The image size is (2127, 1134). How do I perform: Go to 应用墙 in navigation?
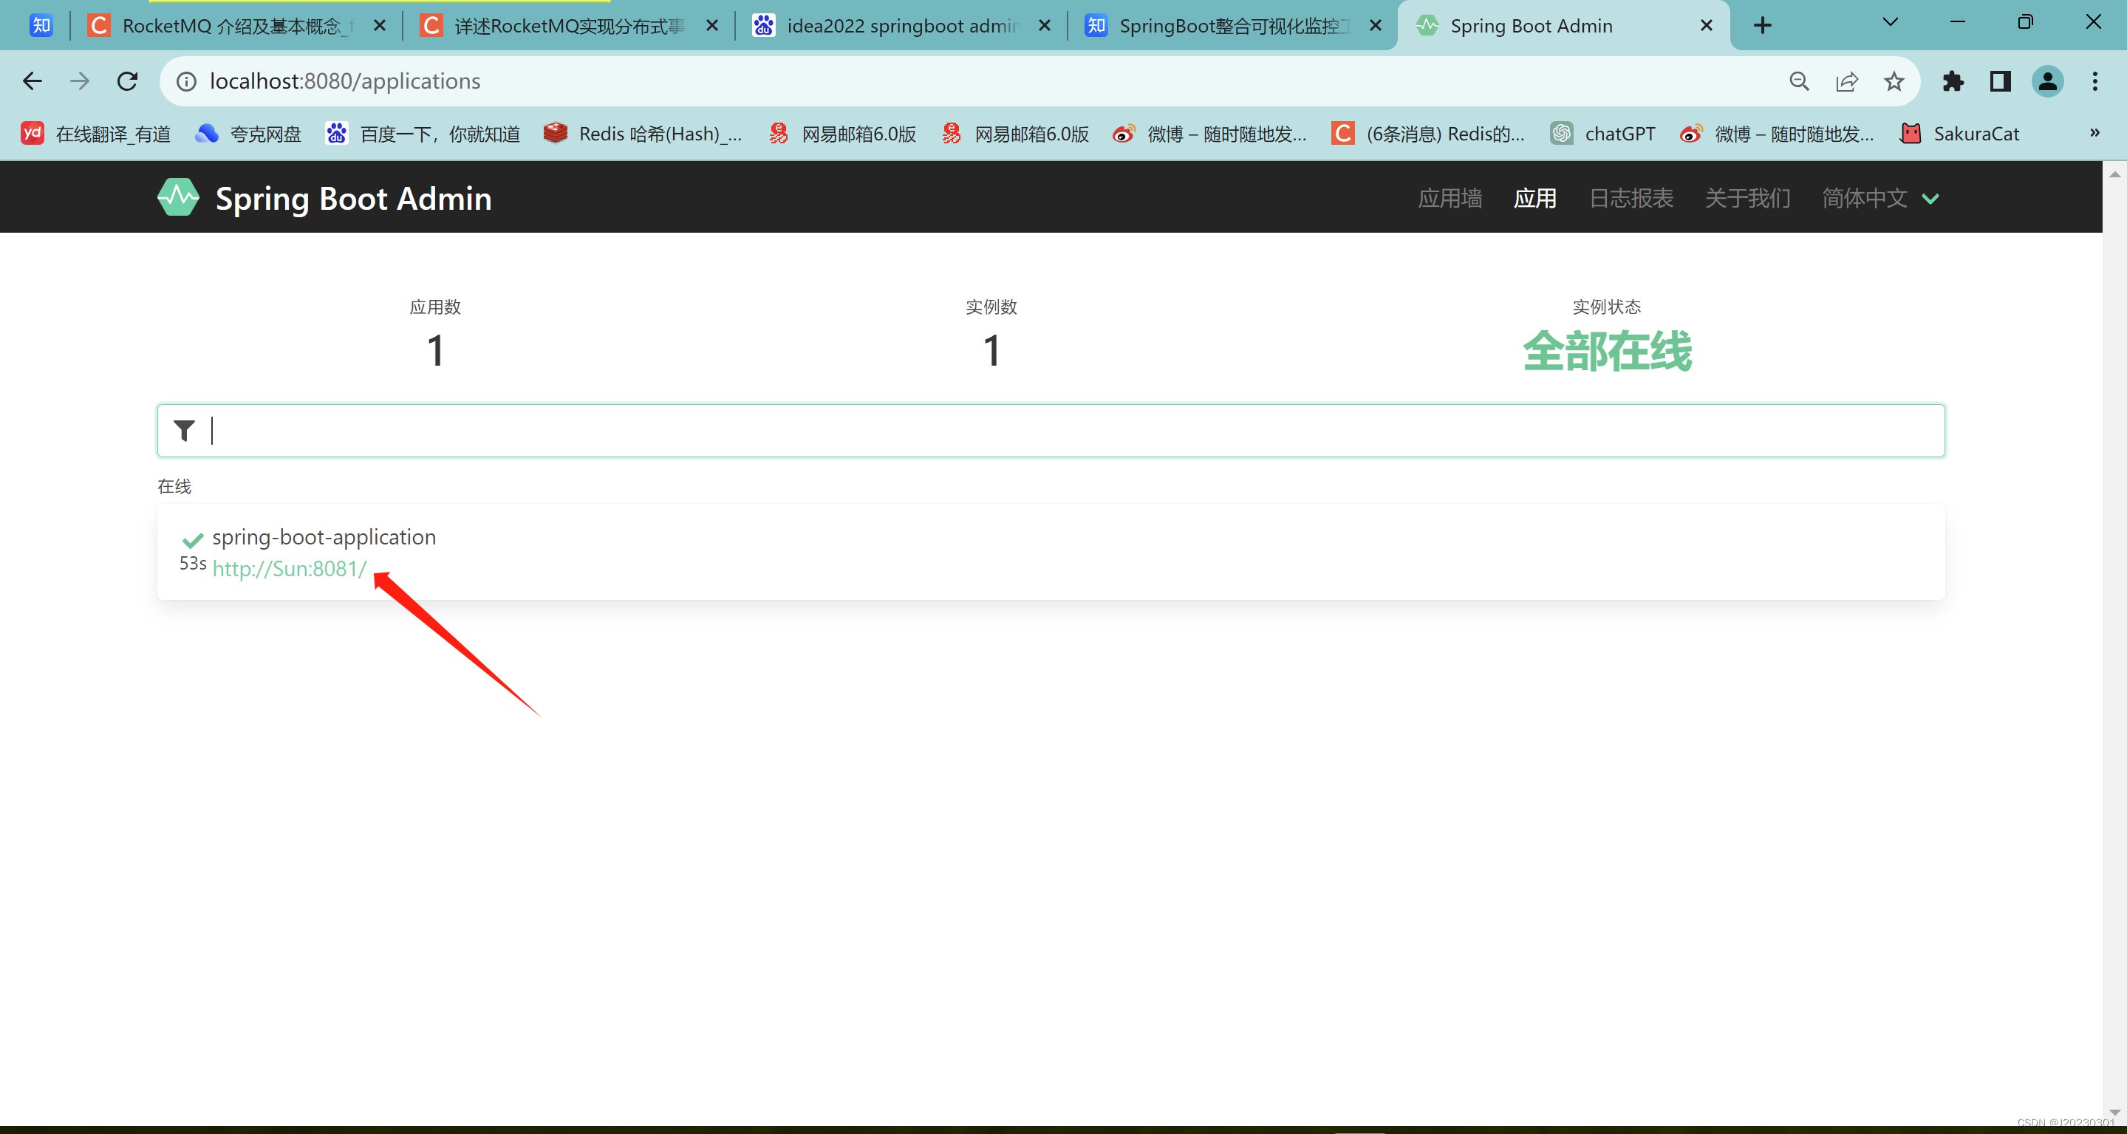(x=1449, y=198)
